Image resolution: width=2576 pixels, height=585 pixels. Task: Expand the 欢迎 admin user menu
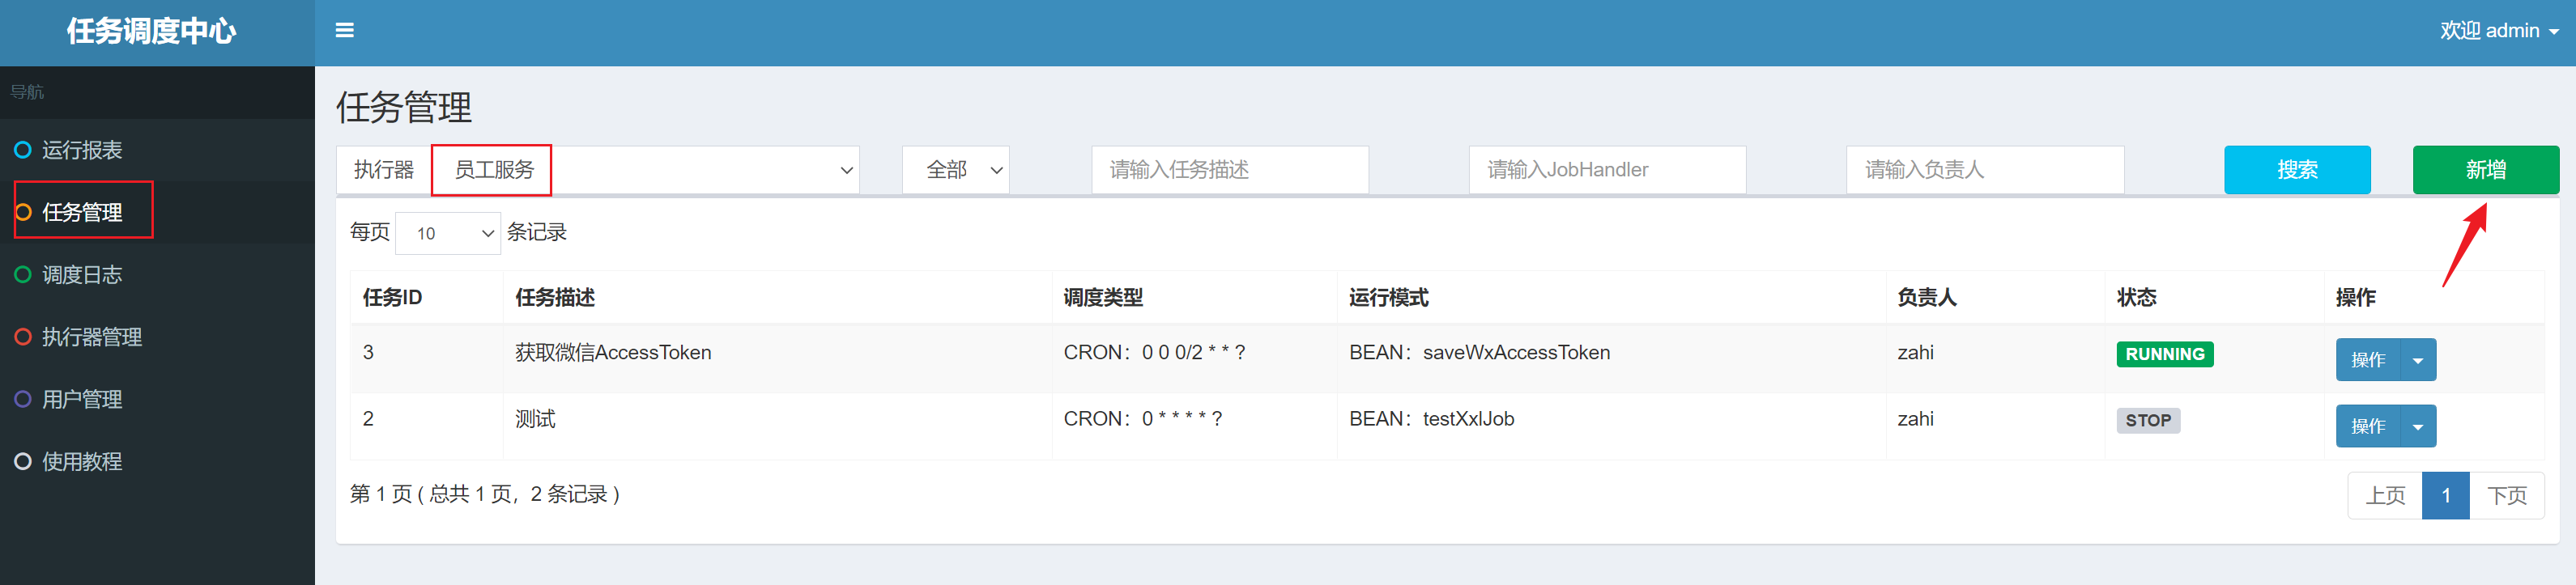[2498, 31]
